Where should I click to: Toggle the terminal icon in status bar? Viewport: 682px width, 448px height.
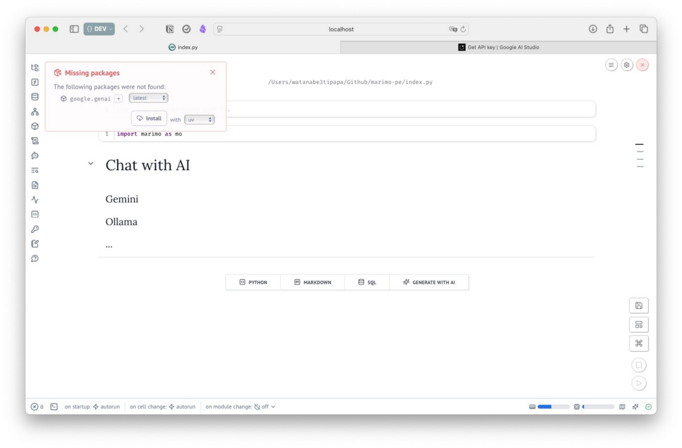pos(54,406)
